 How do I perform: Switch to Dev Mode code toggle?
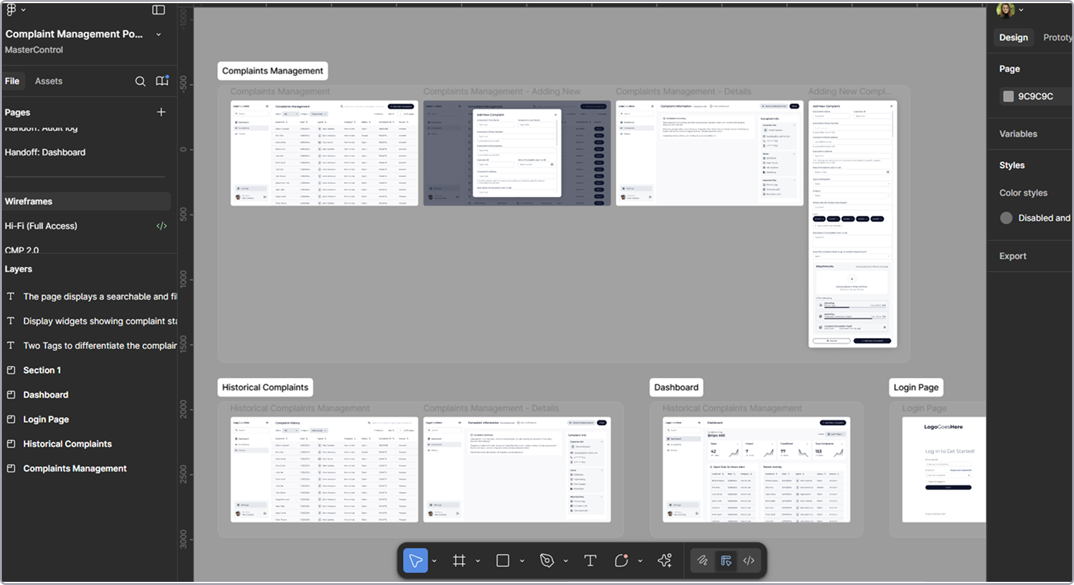(x=749, y=561)
